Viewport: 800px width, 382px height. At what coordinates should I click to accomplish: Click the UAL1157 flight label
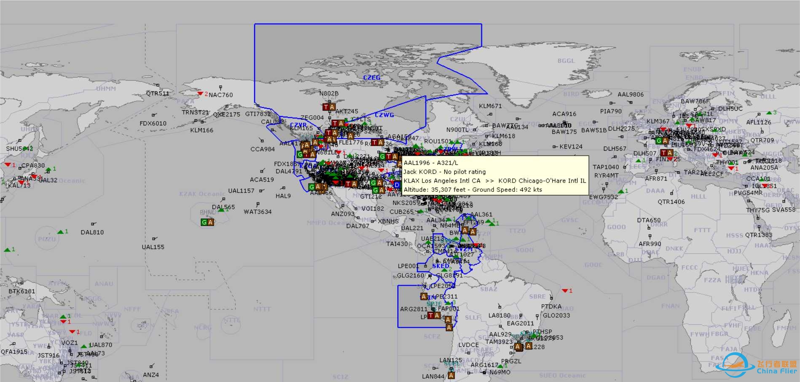(x=241, y=191)
